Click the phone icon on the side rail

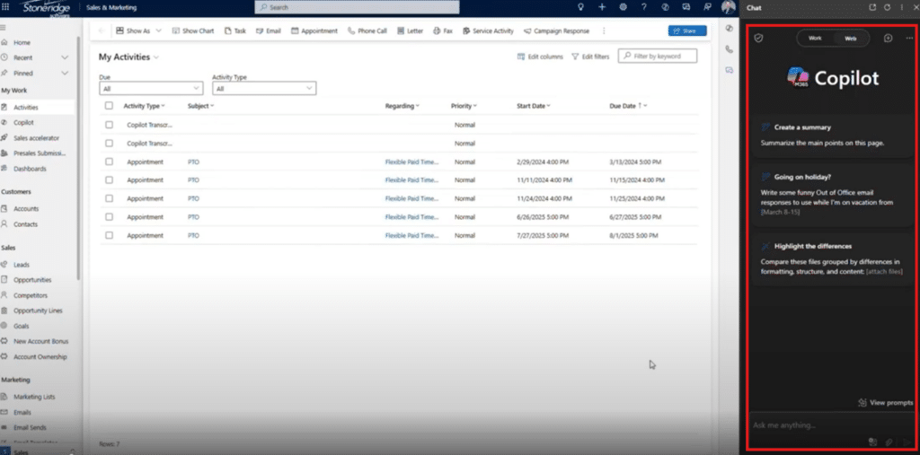[x=730, y=48]
